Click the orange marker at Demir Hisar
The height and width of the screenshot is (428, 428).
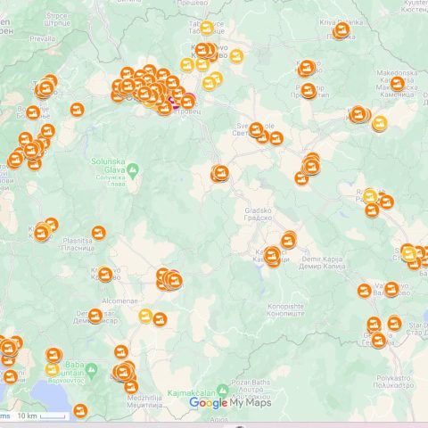pos(95,316)
